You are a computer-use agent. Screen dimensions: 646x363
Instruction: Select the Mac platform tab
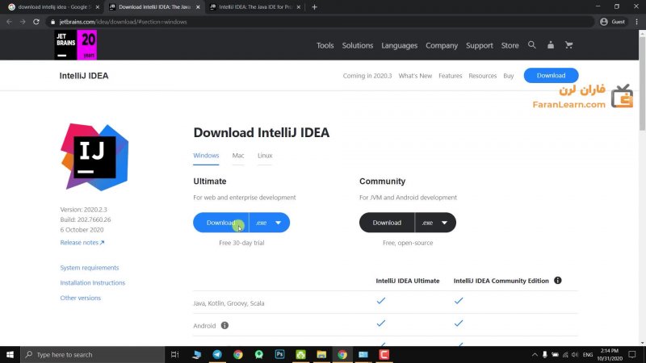tap(238, 156)
